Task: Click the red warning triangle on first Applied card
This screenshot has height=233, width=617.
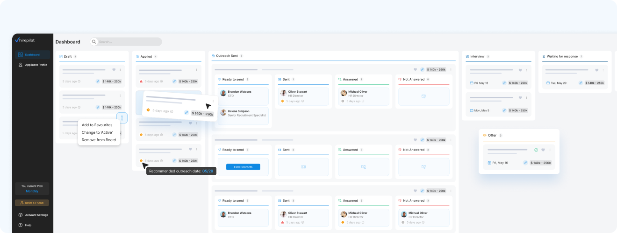Action: click(141, 81)
